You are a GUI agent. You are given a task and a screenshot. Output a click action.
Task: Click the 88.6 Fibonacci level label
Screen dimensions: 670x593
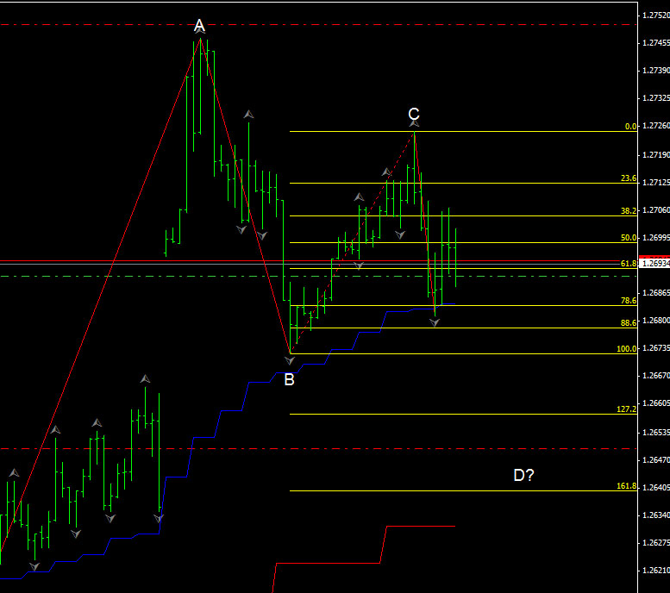click(x=629, y=323)
